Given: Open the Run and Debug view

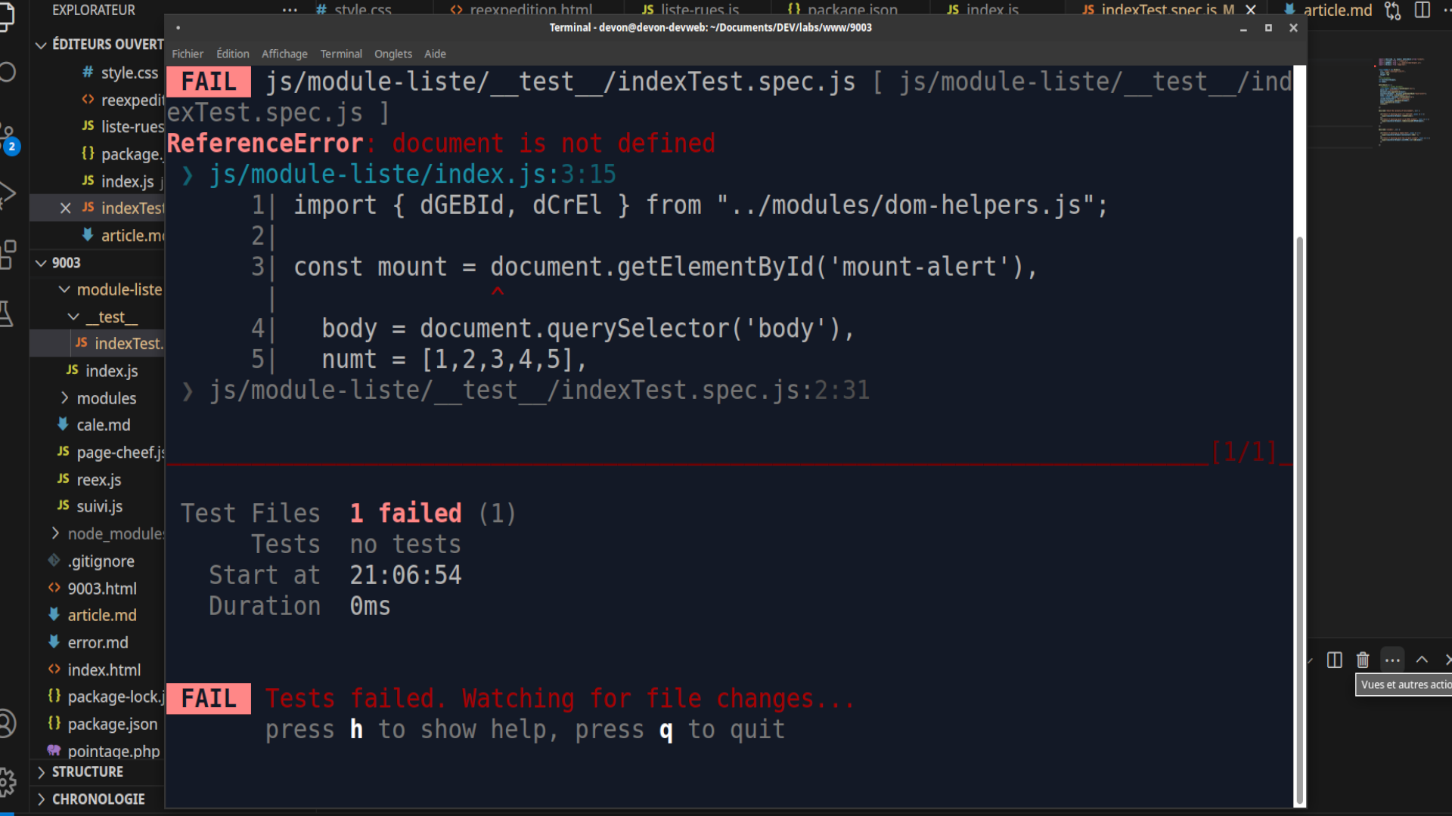Looking at the screenshot, I should click(8, 194).
